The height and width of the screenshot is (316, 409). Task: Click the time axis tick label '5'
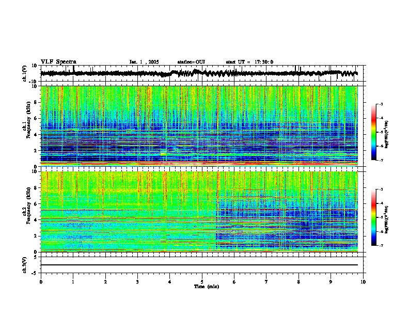(x=202, y=282)
